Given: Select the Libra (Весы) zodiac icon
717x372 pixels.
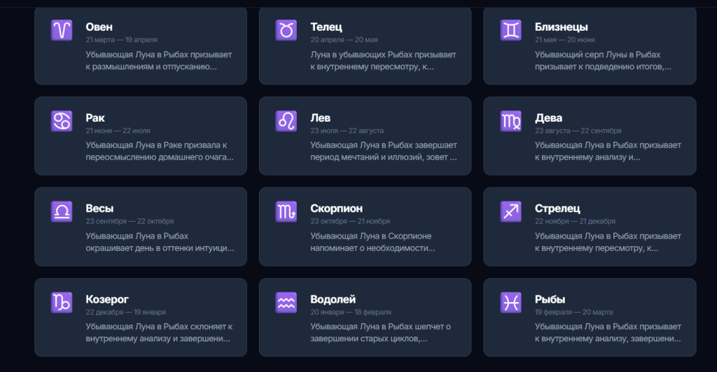Looking at the screenshot, I should (x=62, y=211).
